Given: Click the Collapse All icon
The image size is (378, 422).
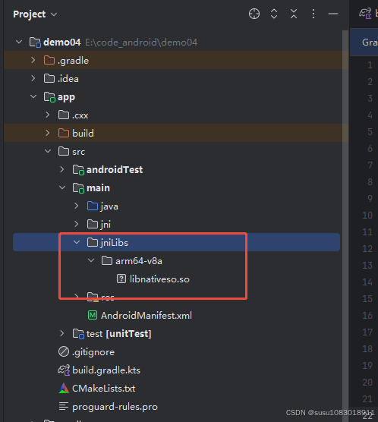Looking at the screenshot, I should pyautogui.click(x=294, y=14).
